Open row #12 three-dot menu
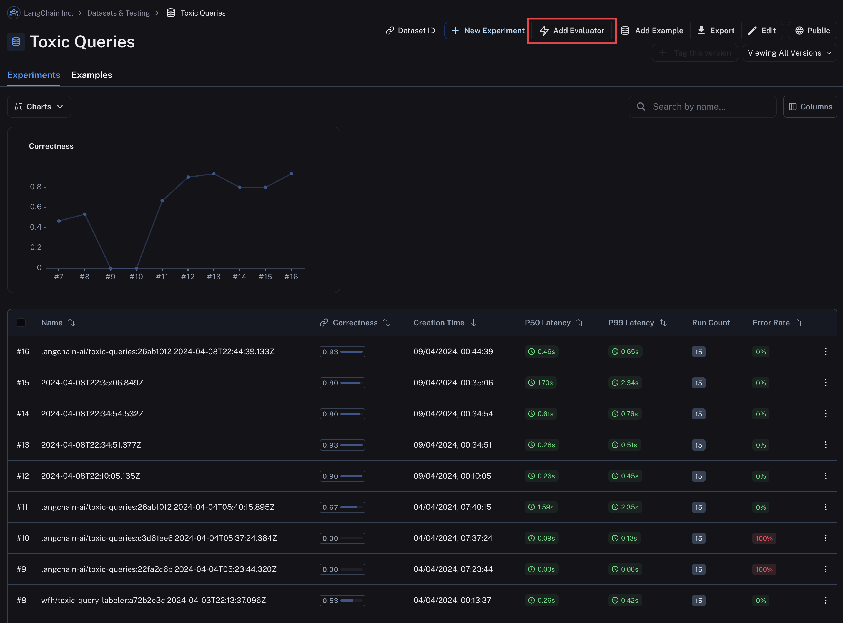843x623 pixels. point(826,476)
